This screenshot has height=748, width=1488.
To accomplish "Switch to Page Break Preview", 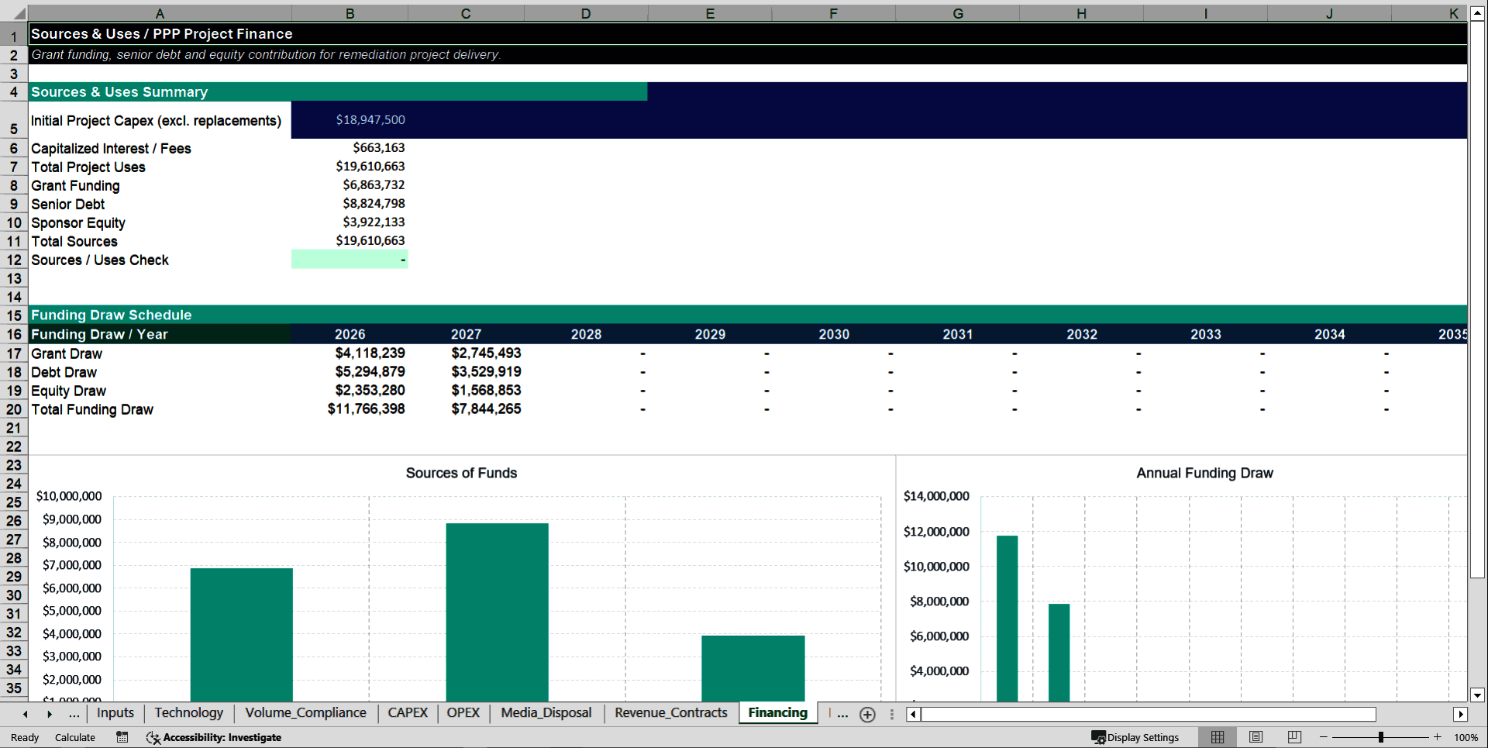I will click(1293, 737).
